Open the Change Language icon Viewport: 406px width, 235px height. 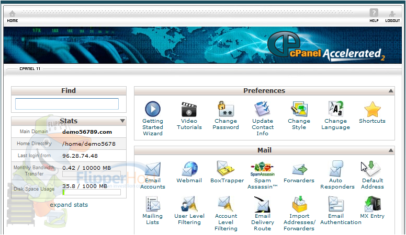[x=336, y=109]
